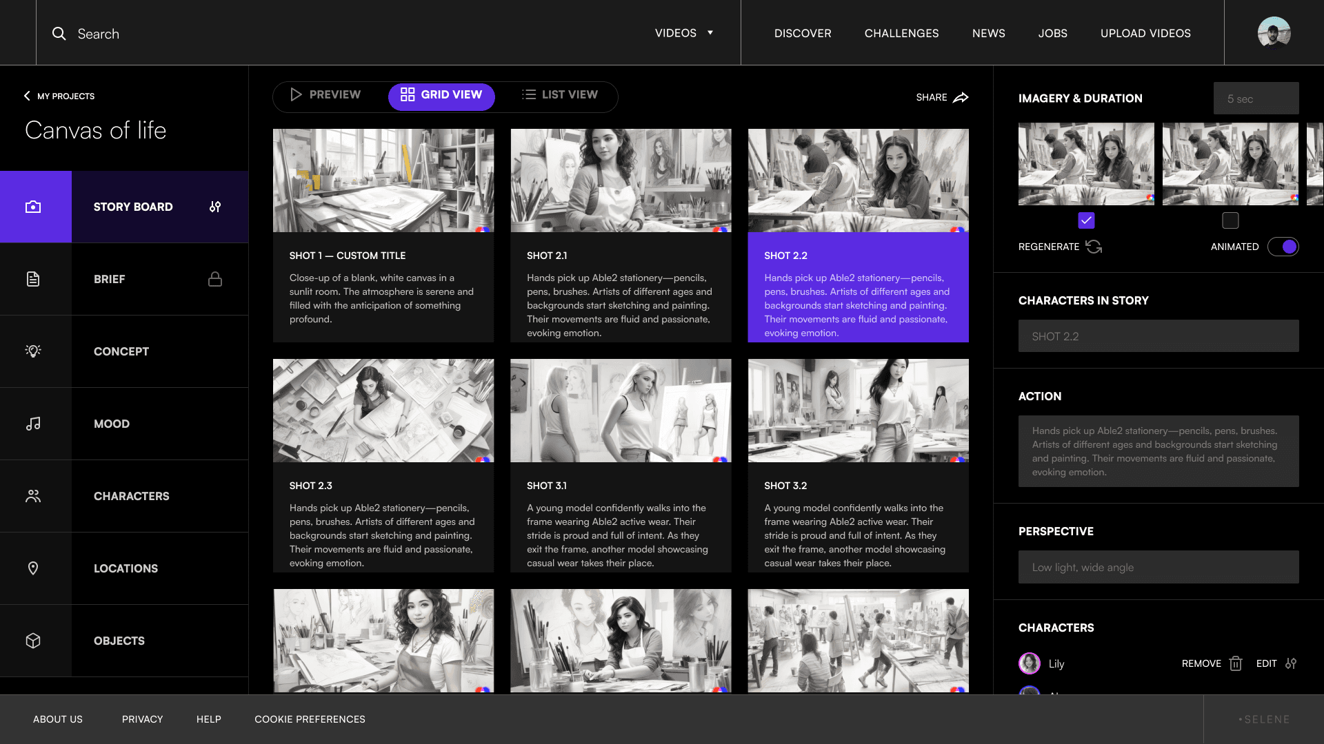Switch to List View
Image resolution: width=1324 pixels, height=744 pixels.
click(x=560, y=94)
